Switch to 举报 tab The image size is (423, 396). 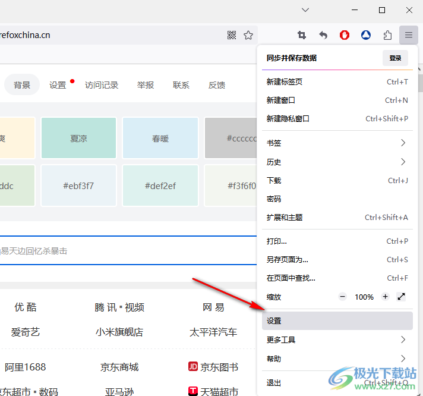[146, 85]
